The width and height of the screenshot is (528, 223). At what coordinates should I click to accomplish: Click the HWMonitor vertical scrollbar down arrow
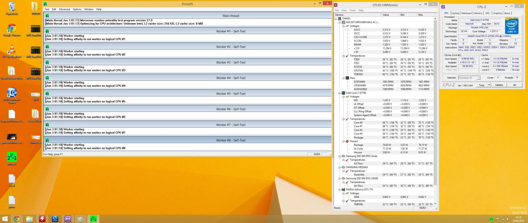[x=435, y=204]
